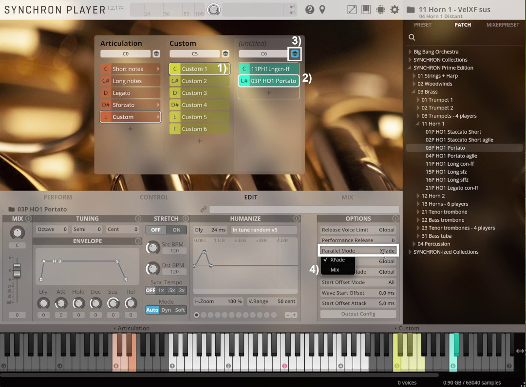Click the HUMANIZE section info icon
Viewport: 526px width, 387px height.
(296, 219)
